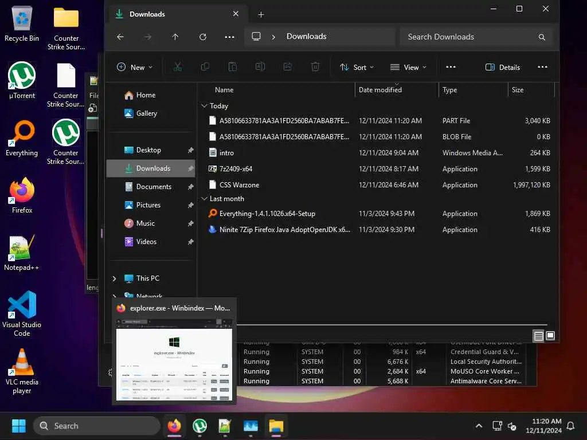
Task: Click the Paste icon in Explorer toolbar
Action: (233, 67)
